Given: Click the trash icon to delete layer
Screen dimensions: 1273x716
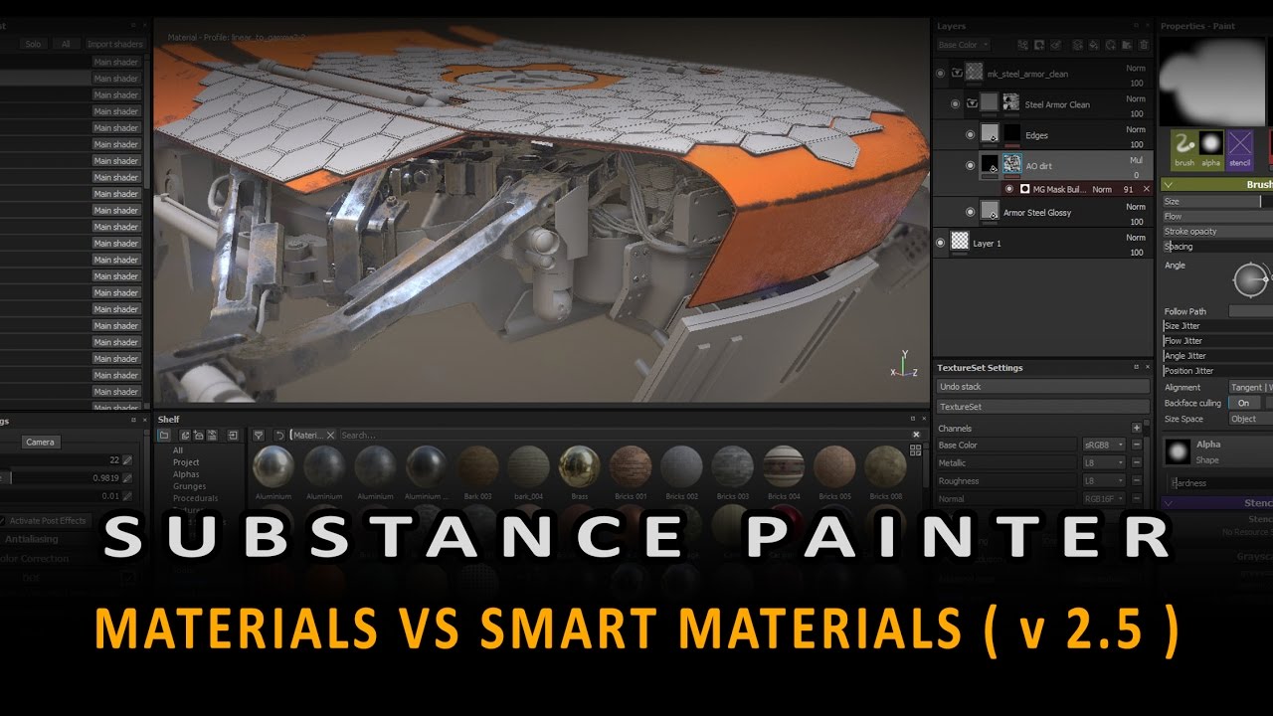Looking at the screenshot, I should pos(1144,45).
